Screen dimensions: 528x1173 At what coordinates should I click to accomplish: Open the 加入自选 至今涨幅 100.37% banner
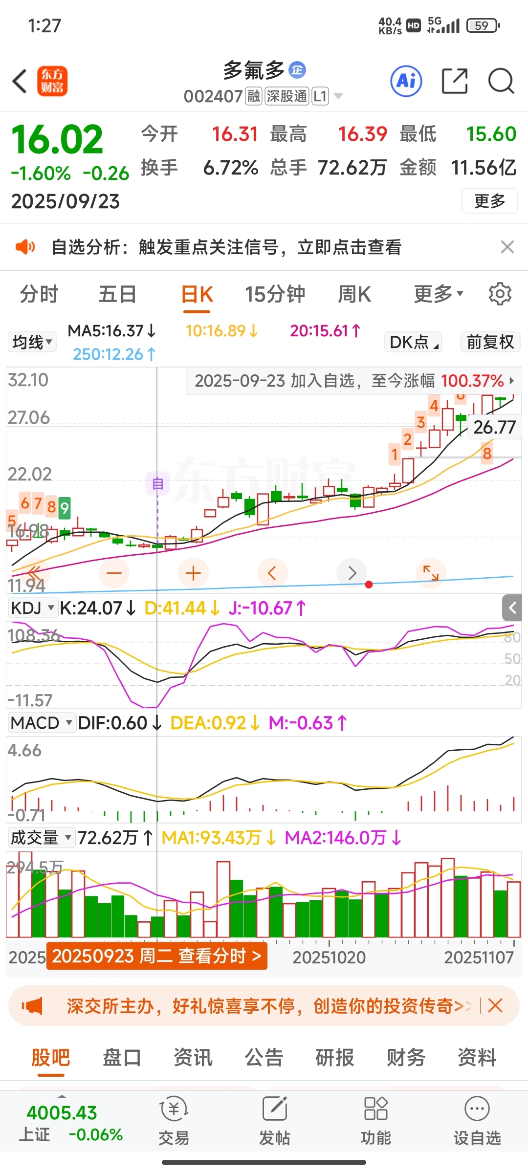354,380
